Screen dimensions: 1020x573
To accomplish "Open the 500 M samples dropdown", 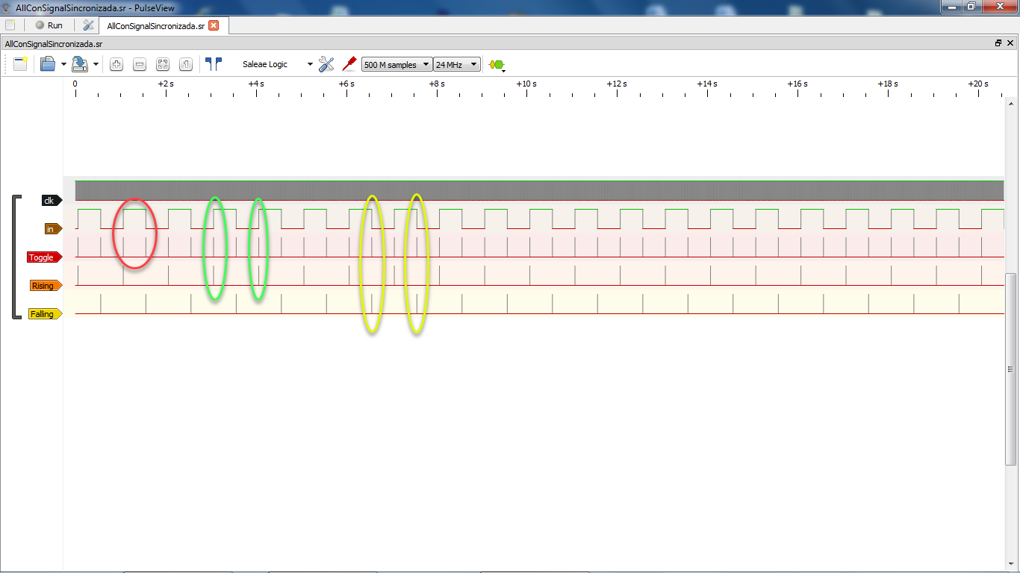I will pos(397,65).
